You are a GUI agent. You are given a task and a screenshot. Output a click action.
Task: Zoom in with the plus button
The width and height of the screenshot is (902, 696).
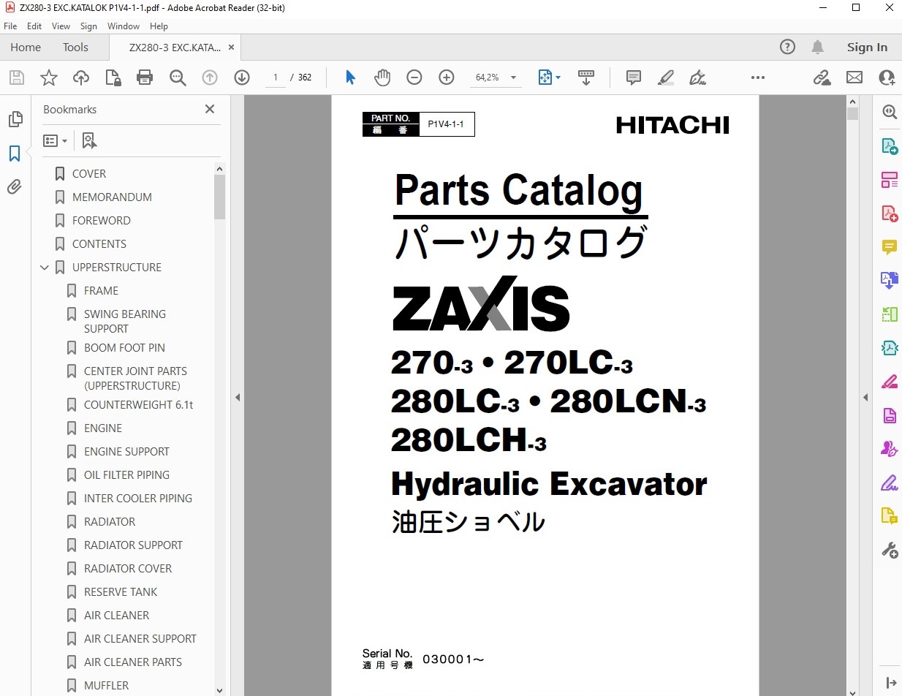(447, 77)
